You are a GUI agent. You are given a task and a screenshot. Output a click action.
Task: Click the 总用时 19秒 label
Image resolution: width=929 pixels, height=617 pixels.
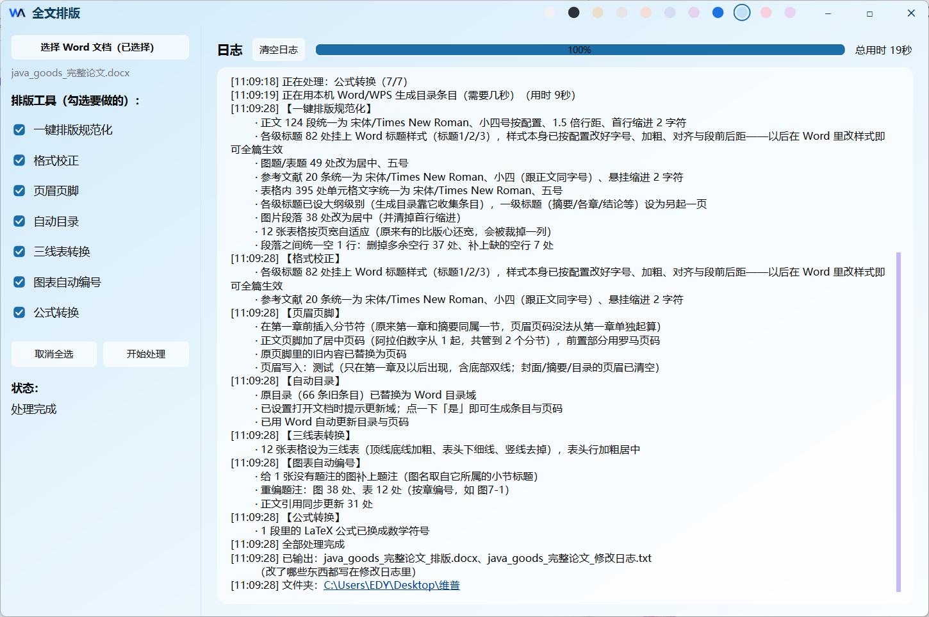point(884,50)
